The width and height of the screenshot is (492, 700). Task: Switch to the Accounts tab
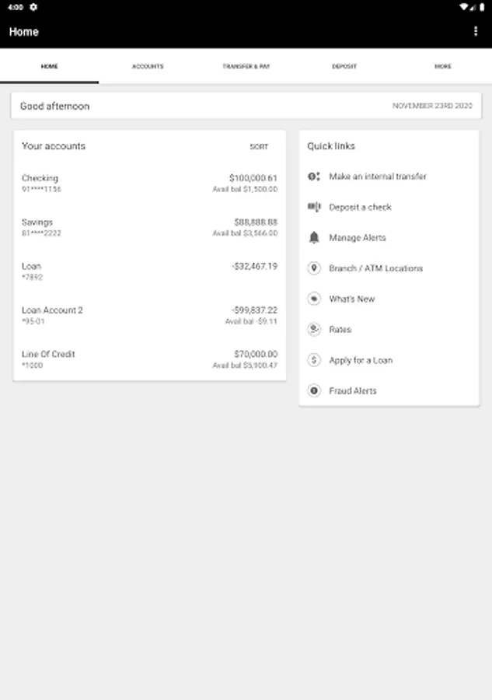tap(148, 67)
